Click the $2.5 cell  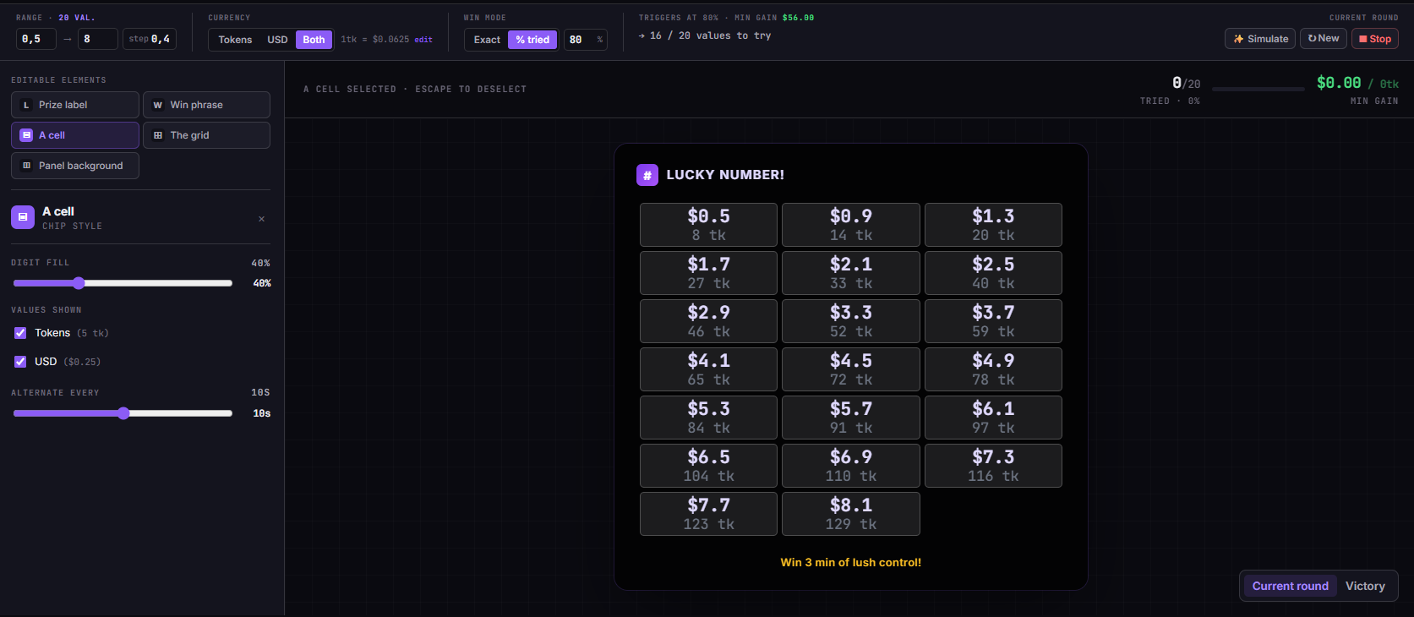[x=993, y=273]
